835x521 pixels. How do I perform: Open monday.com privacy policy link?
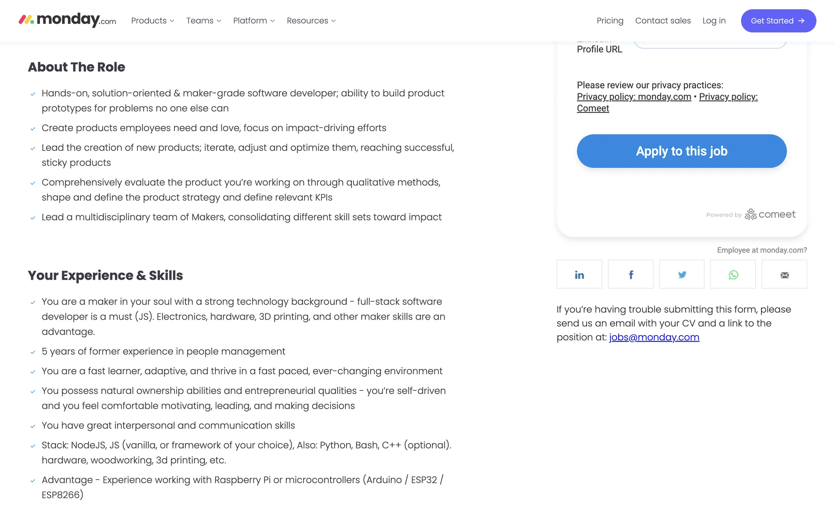(x=634, y=97)
